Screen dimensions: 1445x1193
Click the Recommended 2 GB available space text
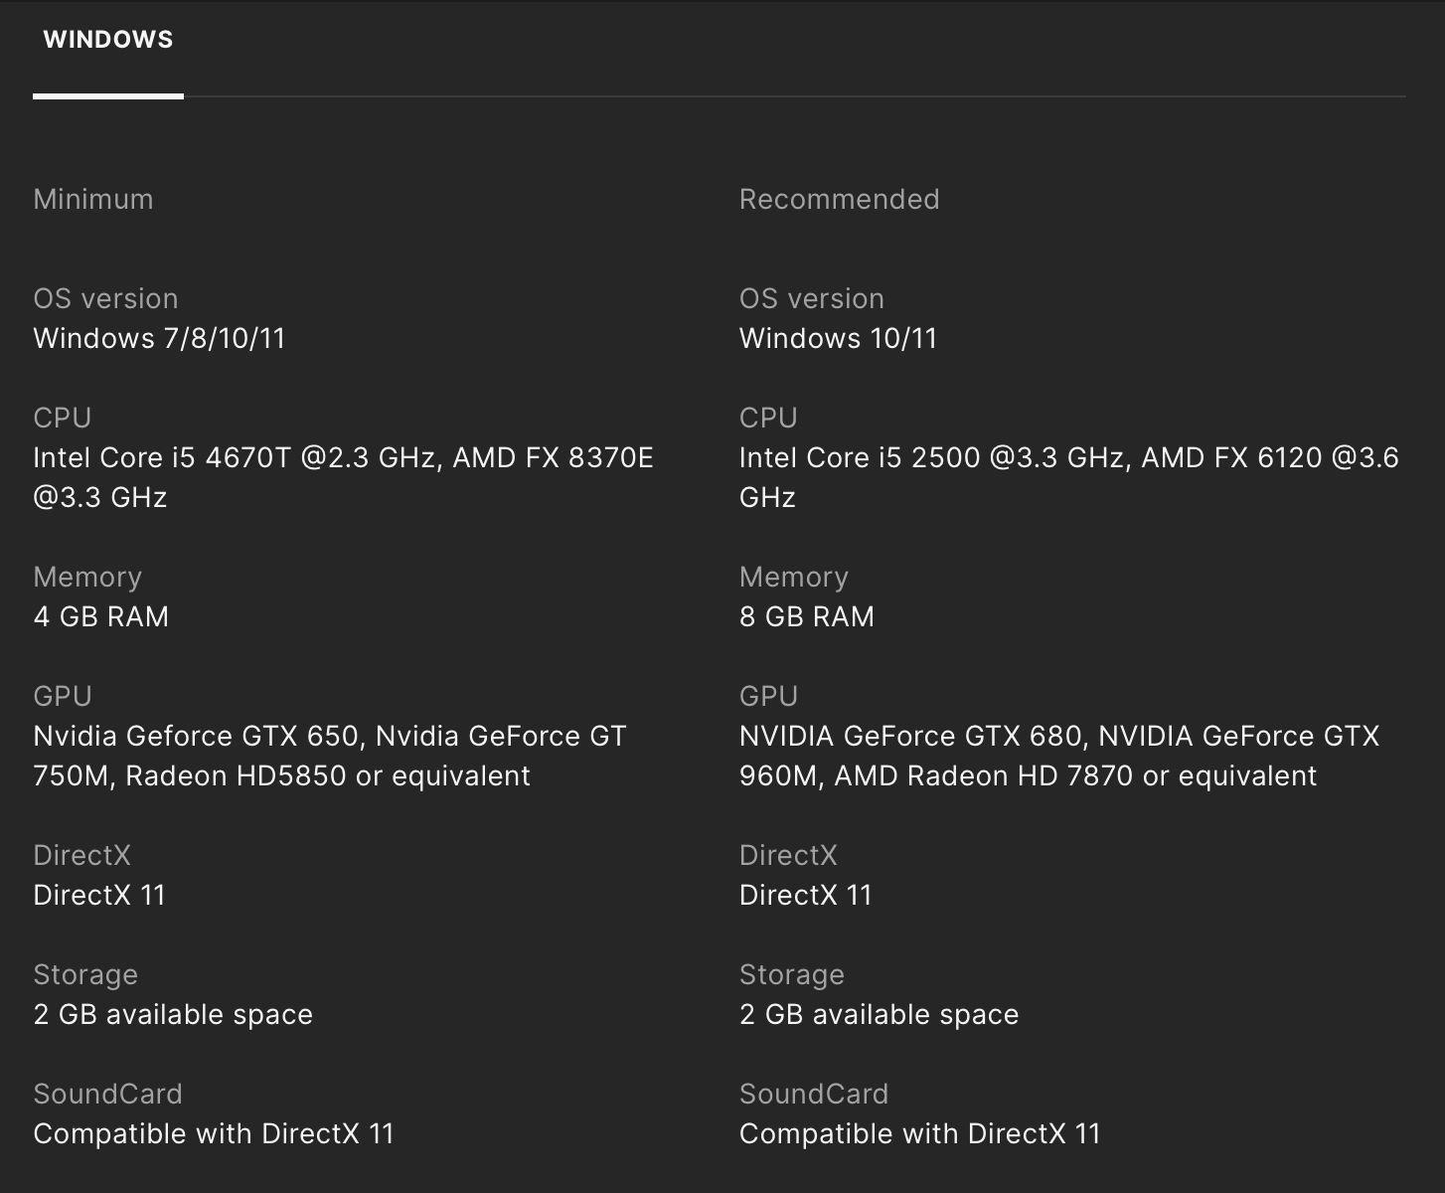[879, 1014]
